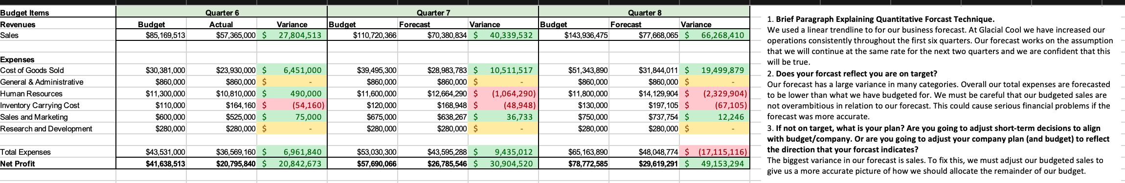Select the Net Profit row label
Screen dimensions: 1125x183
click(x=58, y=164)
